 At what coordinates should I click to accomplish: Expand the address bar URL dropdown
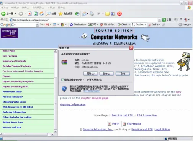tap(159, 20)
